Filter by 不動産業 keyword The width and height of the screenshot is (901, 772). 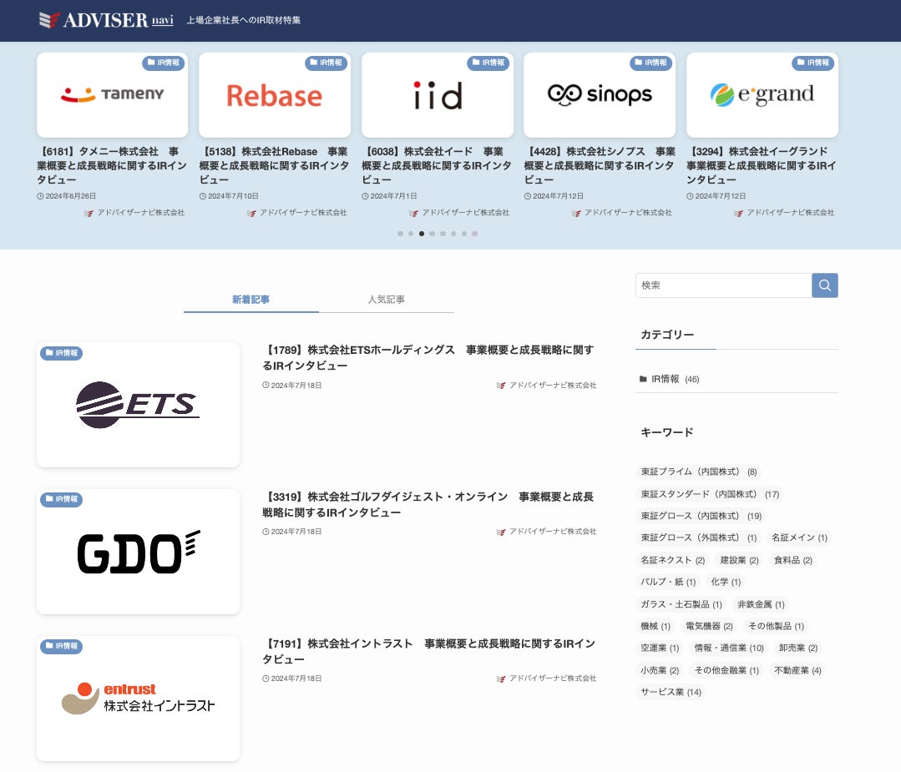[797, 671]
